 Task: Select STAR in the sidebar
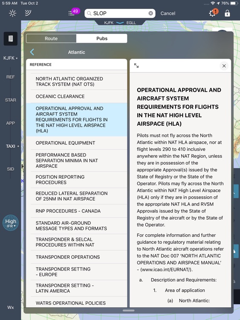tap(10, 100)
